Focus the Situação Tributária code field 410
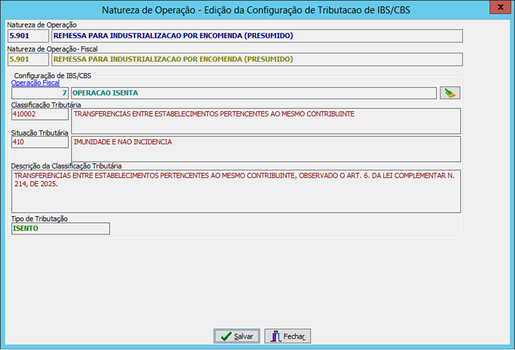Screen dimensions: 515x350 tap(39, 142)
